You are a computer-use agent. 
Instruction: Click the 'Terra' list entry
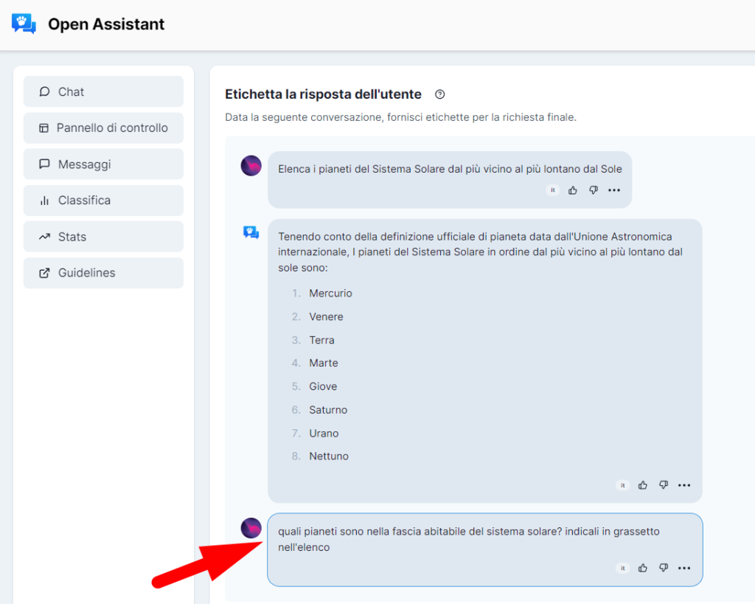pyautogui.click(x=321, y=340)
